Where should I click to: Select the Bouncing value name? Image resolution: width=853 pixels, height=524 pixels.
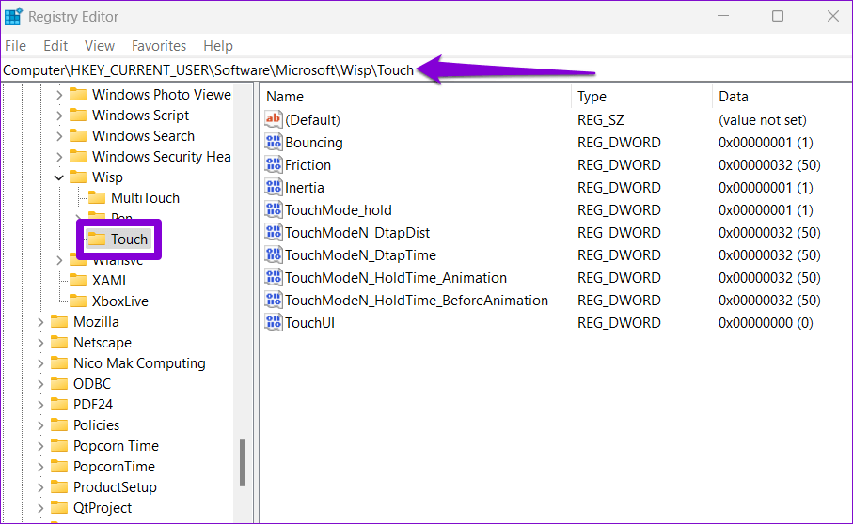click(x=314, y=142)
